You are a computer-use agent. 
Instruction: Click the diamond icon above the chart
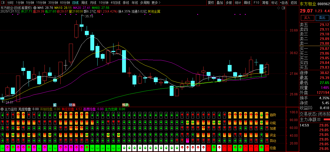278,8
